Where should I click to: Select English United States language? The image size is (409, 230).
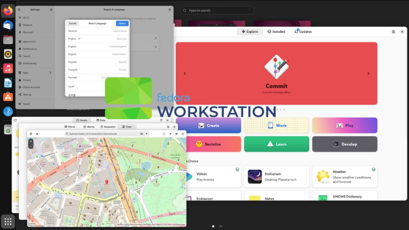pos(97,54)
